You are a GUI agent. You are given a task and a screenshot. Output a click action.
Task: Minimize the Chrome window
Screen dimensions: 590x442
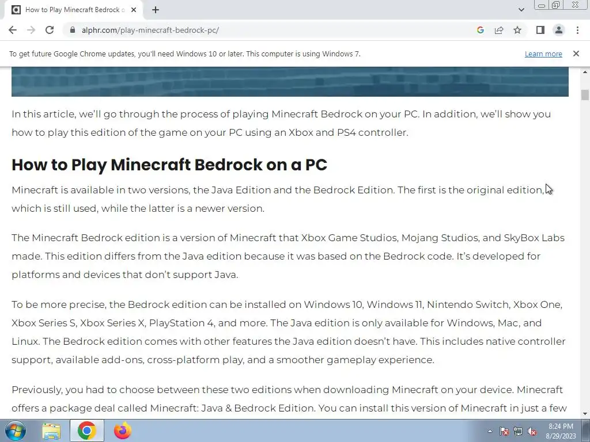coord(542,5)
